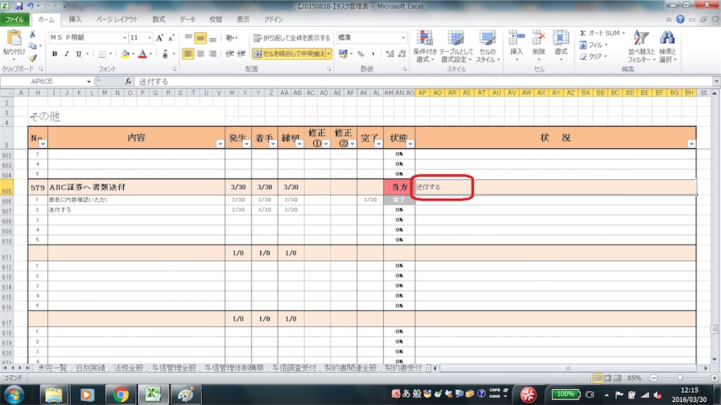Click the zoom slider handle
The image size is (721, 405).
coord(679,378)
